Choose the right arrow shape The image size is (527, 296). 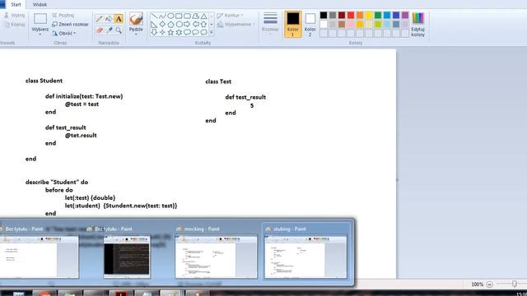click(187, 24)
